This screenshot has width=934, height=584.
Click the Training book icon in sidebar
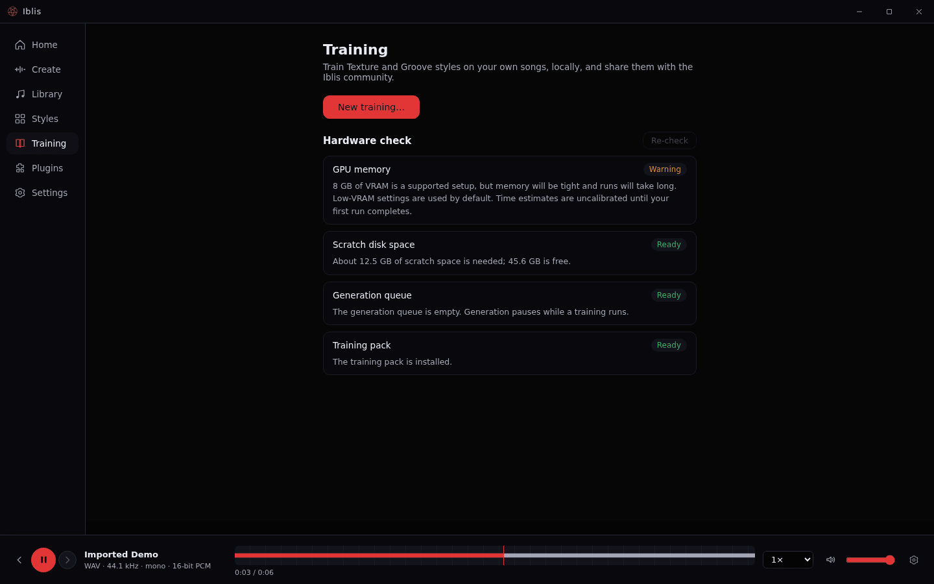20,143
